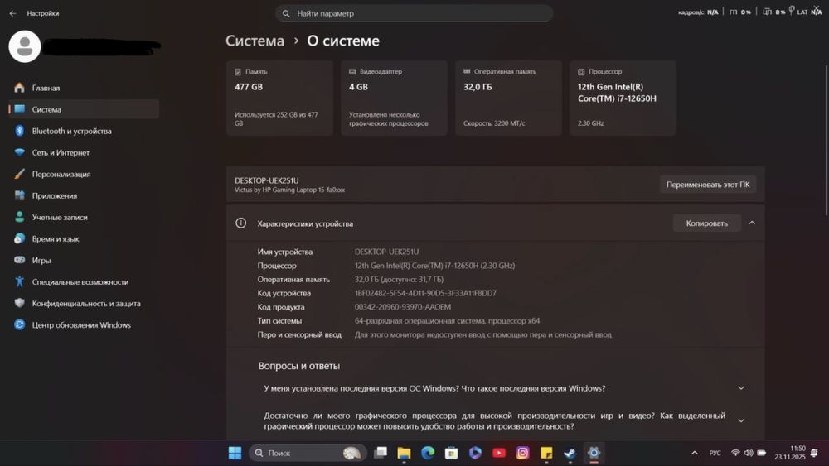Click the taskbar Поиск search box

tap(308, 453)
